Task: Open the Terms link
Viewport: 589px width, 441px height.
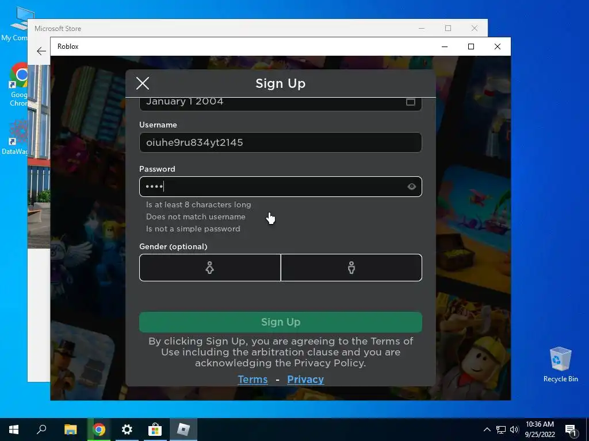Action: 253,380
